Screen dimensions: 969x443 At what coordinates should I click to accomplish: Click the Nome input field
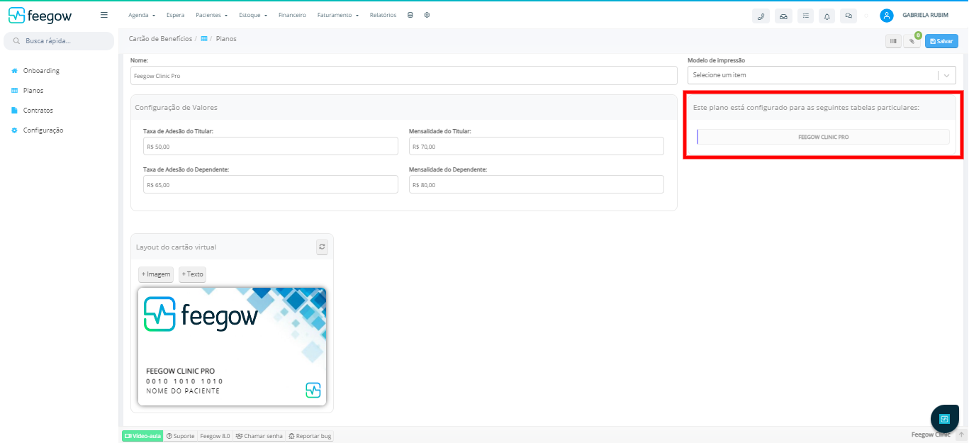pyautogui.click(x=404, y=75)
